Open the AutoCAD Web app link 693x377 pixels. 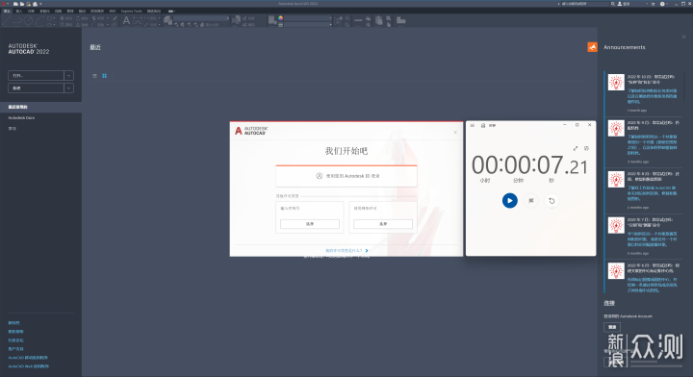pos(28,366)
